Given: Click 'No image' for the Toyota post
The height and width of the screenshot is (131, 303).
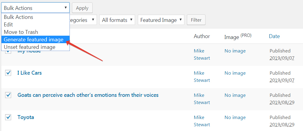Looking at the screenshot, I should [235, 118].
